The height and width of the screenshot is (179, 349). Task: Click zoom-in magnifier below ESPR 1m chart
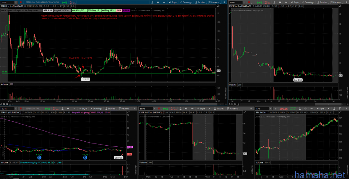(4, 104)
